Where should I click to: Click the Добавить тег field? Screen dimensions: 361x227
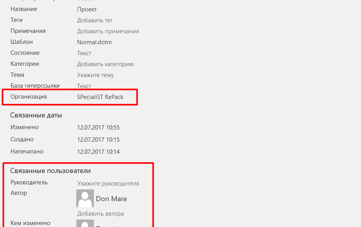click(95, 20)
